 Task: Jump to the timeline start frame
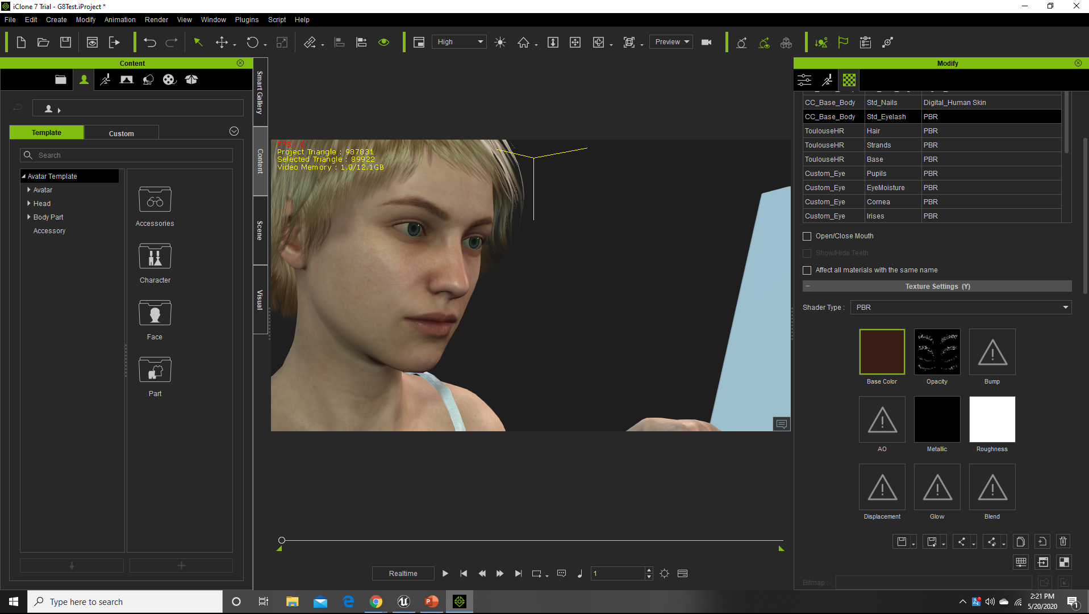coord(464,574)
